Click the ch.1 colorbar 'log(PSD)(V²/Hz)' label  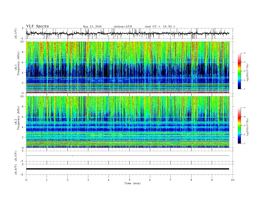click(247, 72)
